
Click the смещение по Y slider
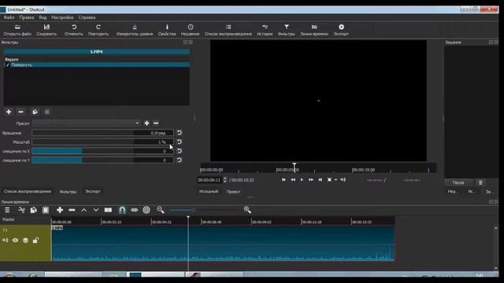(103, 160)
